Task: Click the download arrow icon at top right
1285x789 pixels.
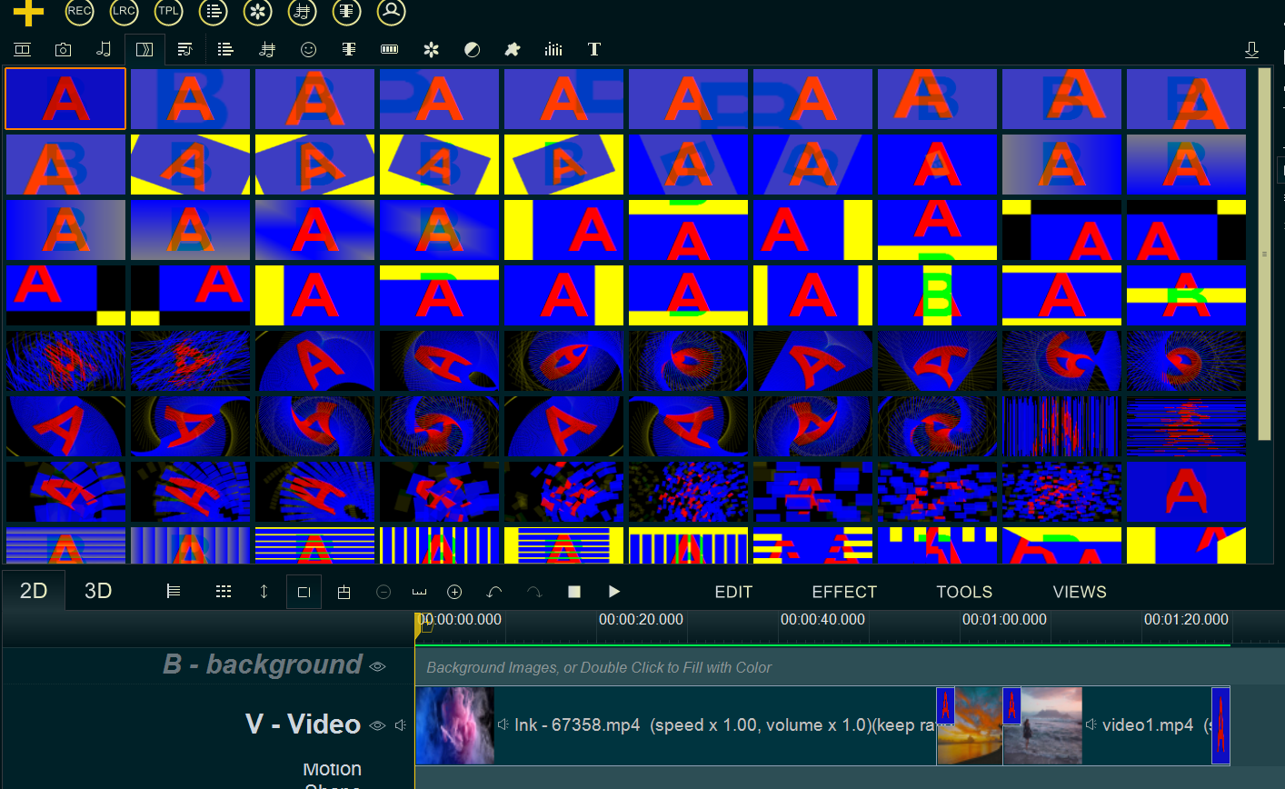Action: [1251, 50]
